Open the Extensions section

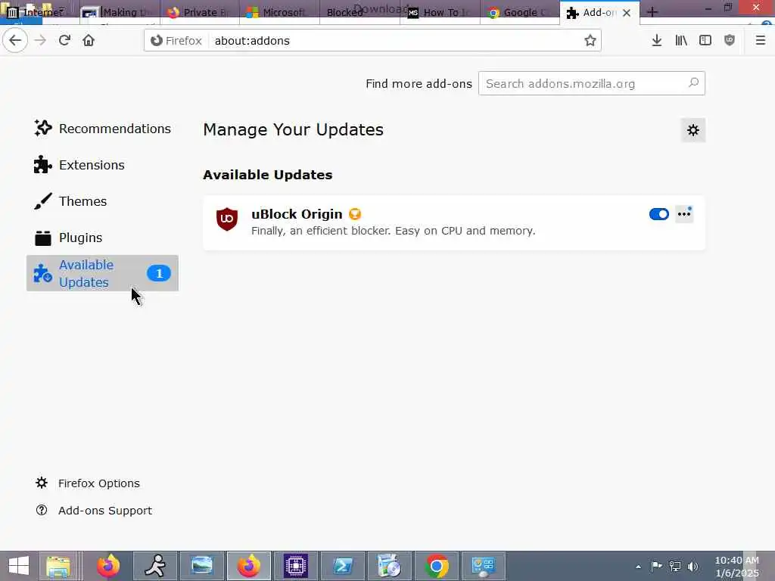(102, 165)
